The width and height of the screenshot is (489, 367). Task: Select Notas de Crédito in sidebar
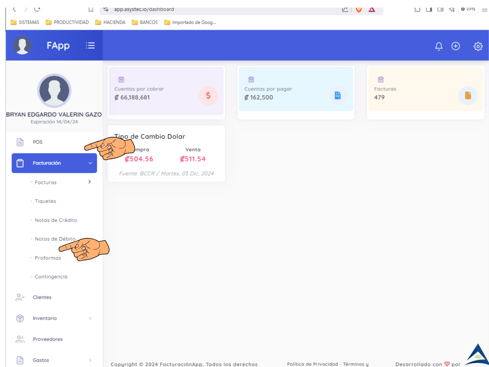point(56,220)
